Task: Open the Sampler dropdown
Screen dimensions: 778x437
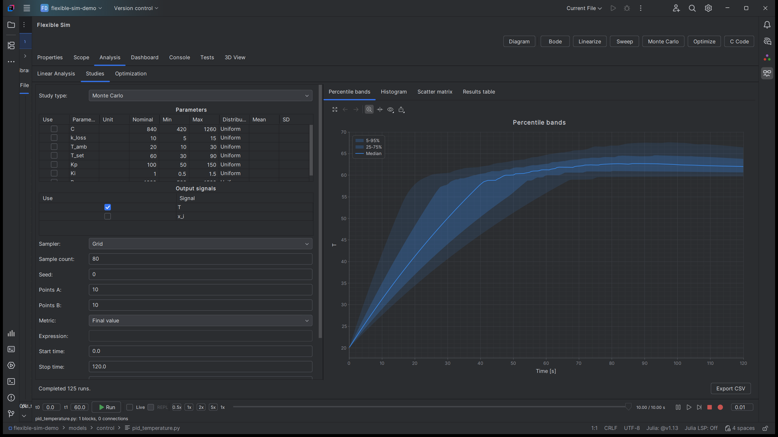Action: pyautogui.click(x=200, y=244)
